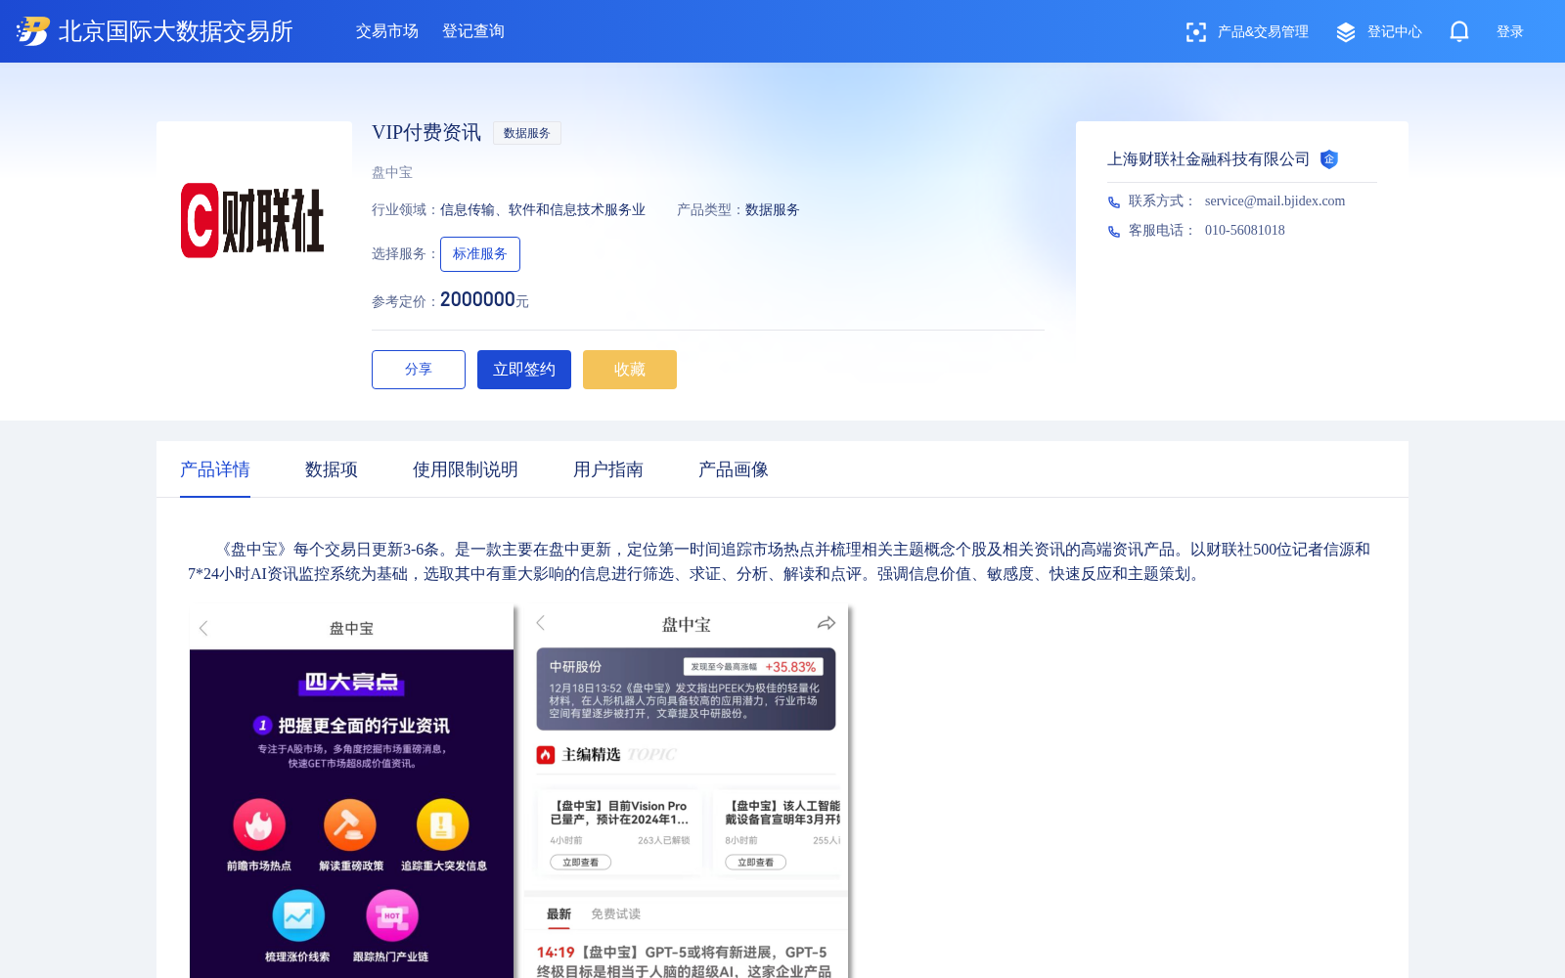
Task: Click the 登记中心 layers icon
Action: pos(1346,32)
